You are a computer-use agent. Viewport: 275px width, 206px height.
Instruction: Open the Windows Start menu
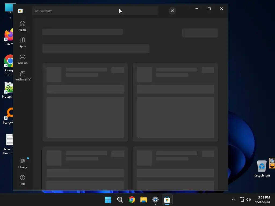pyautogui.click(x=108, y=200)
